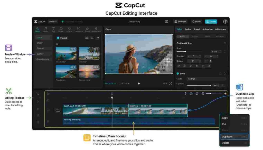Open the media filter icon
The image size is (263, 150).
[x=98, y=38]
